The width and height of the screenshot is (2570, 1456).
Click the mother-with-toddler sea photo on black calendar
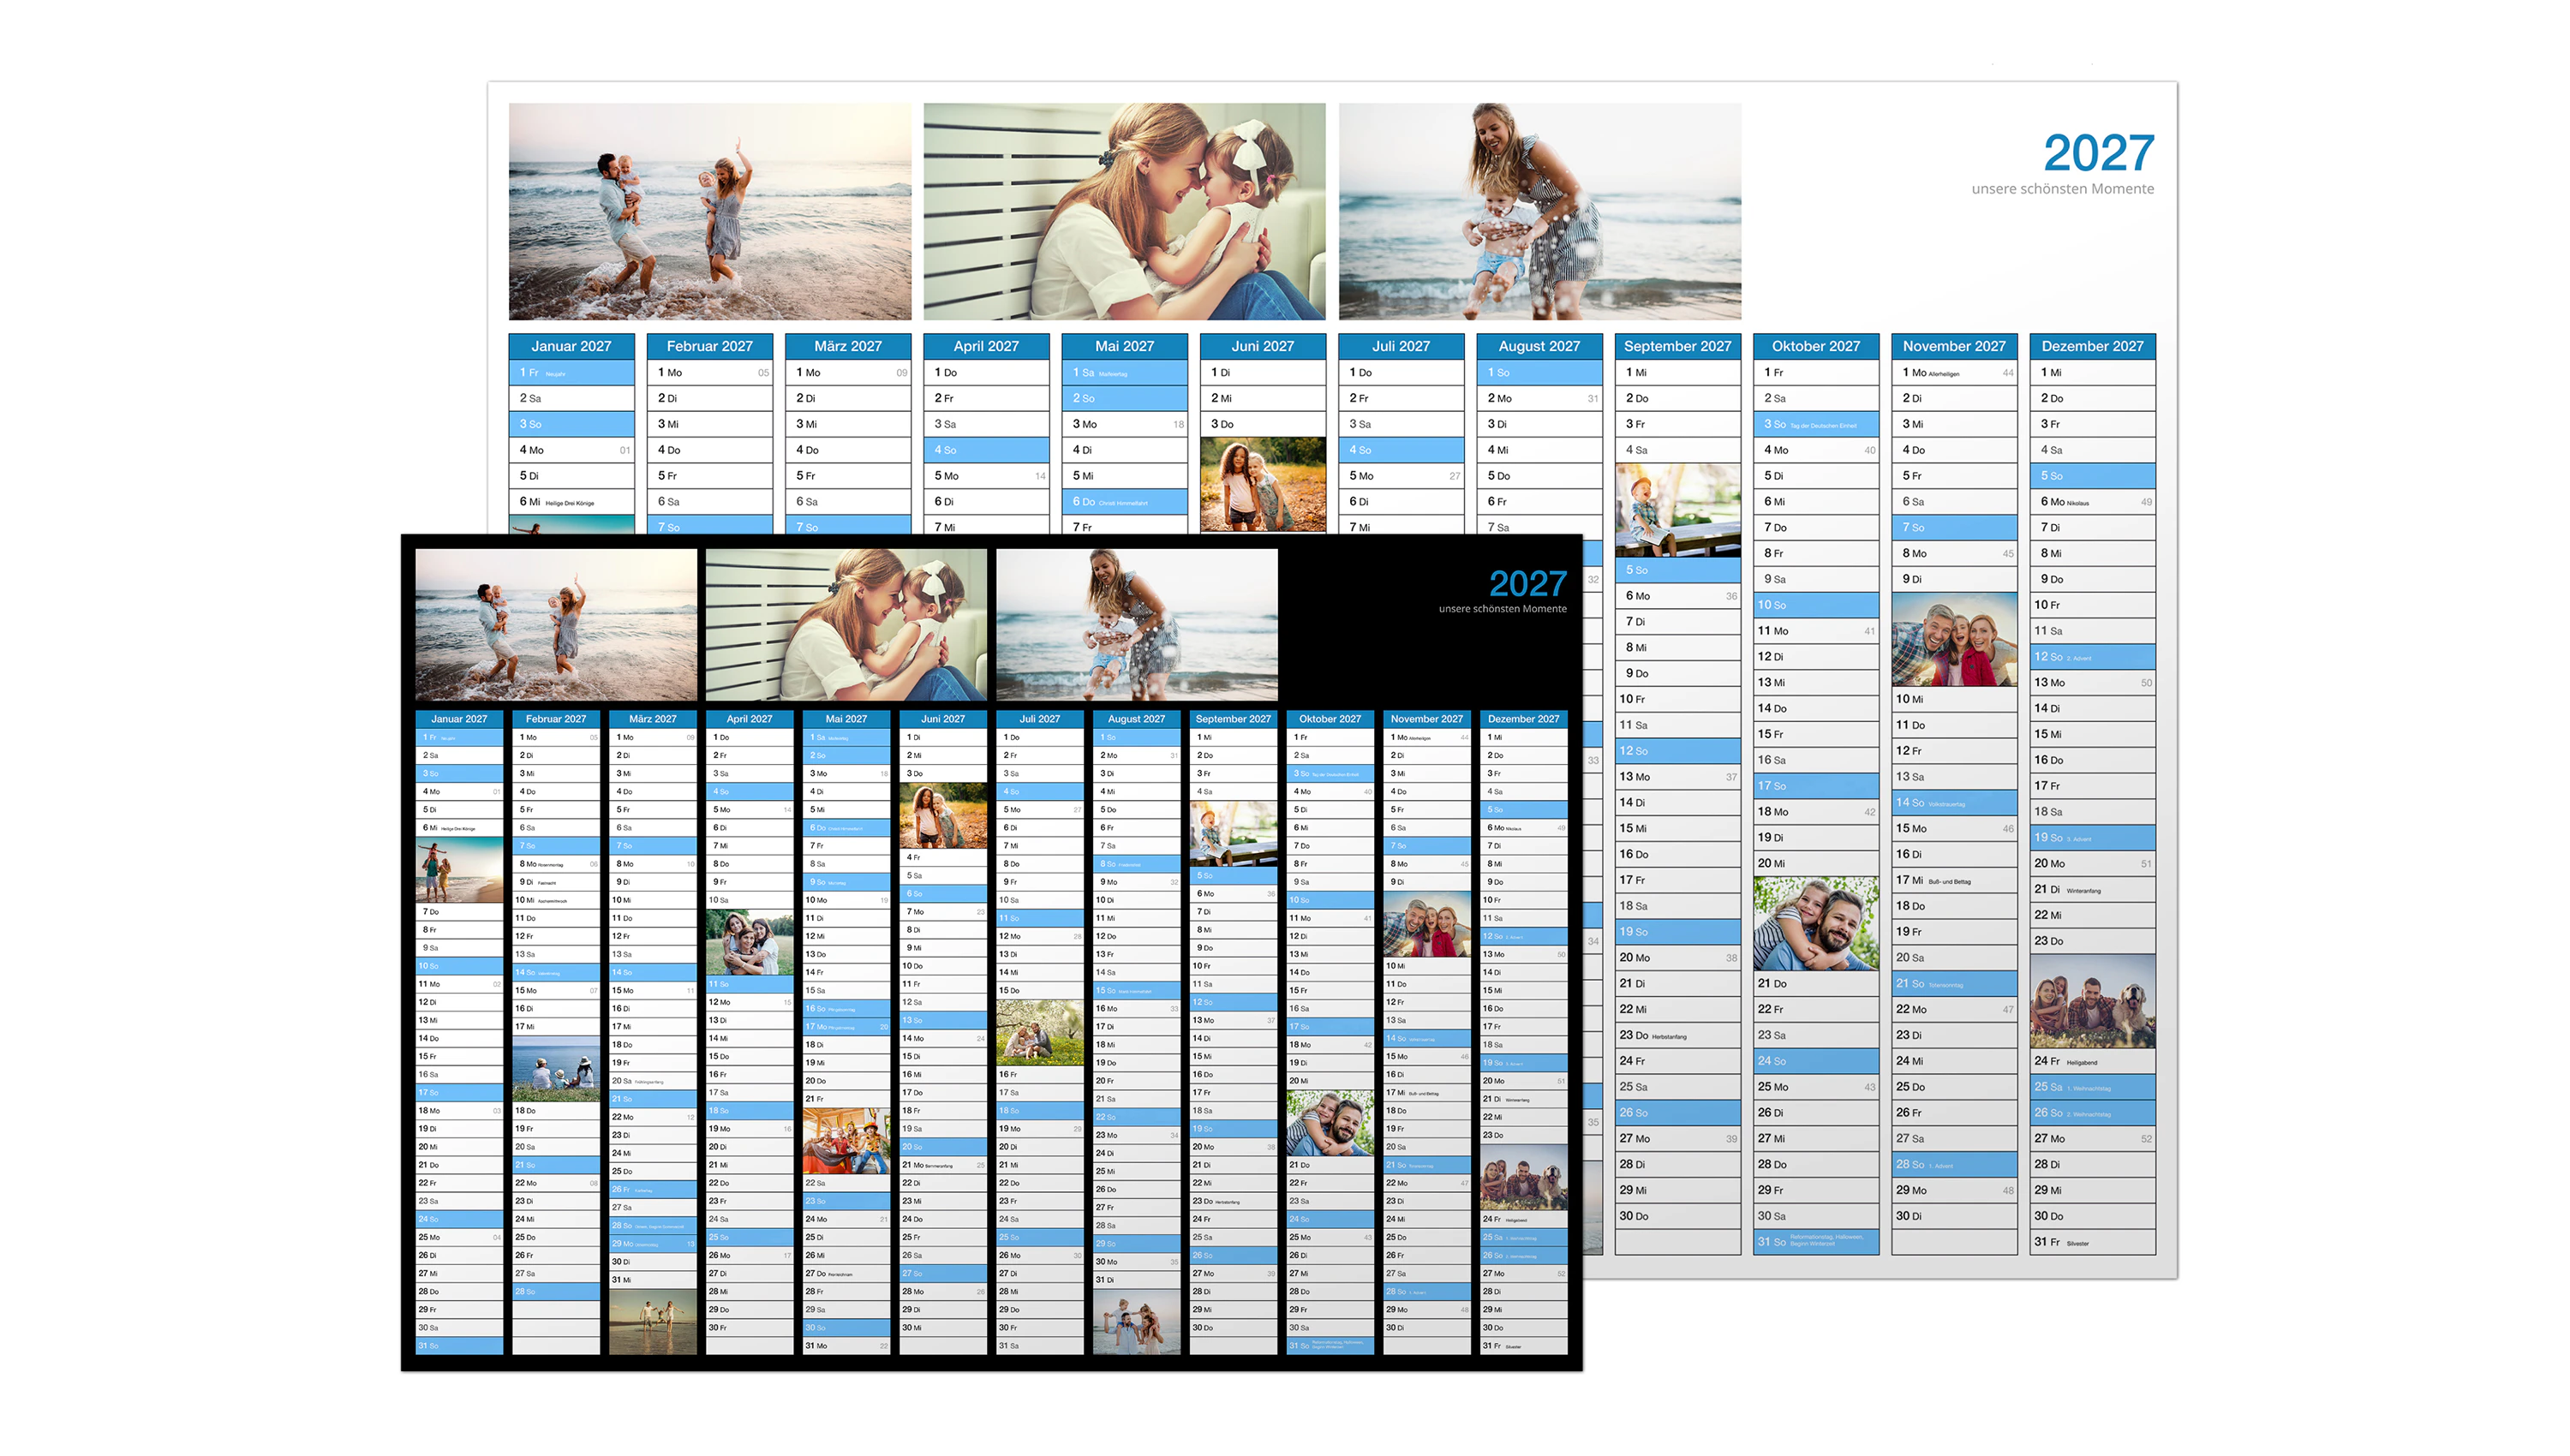click(1136, 624)
